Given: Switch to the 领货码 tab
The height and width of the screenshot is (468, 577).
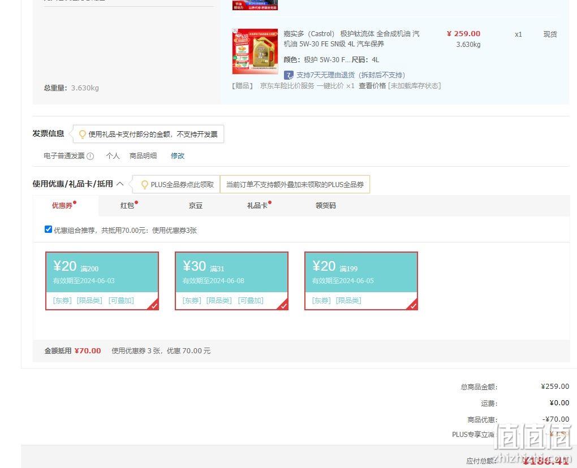Looking at the screenshot, I should 326,206.
